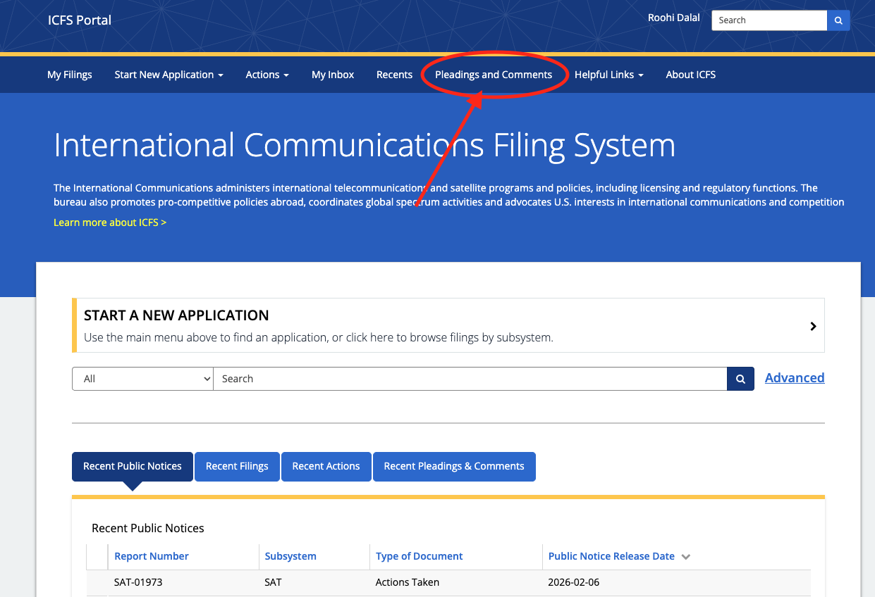Switch to the Recent Actions tab
875x597 pixels.
click(326, 466)
